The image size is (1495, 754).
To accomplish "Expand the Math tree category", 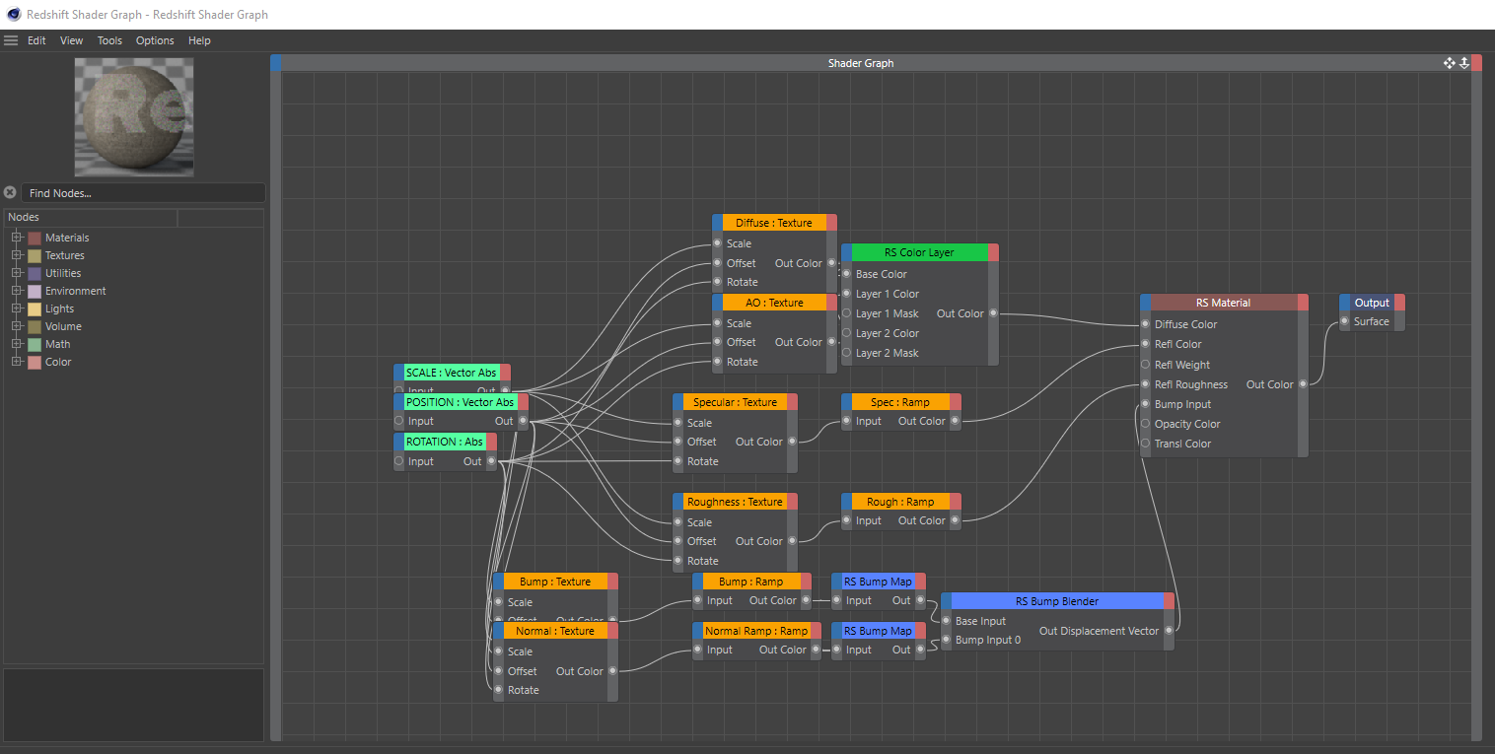I will (x=17, y=344).
